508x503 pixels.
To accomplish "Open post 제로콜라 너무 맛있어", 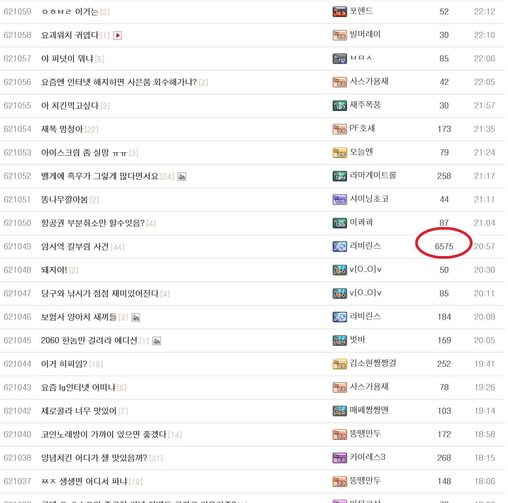I will [x=79, y=411].
